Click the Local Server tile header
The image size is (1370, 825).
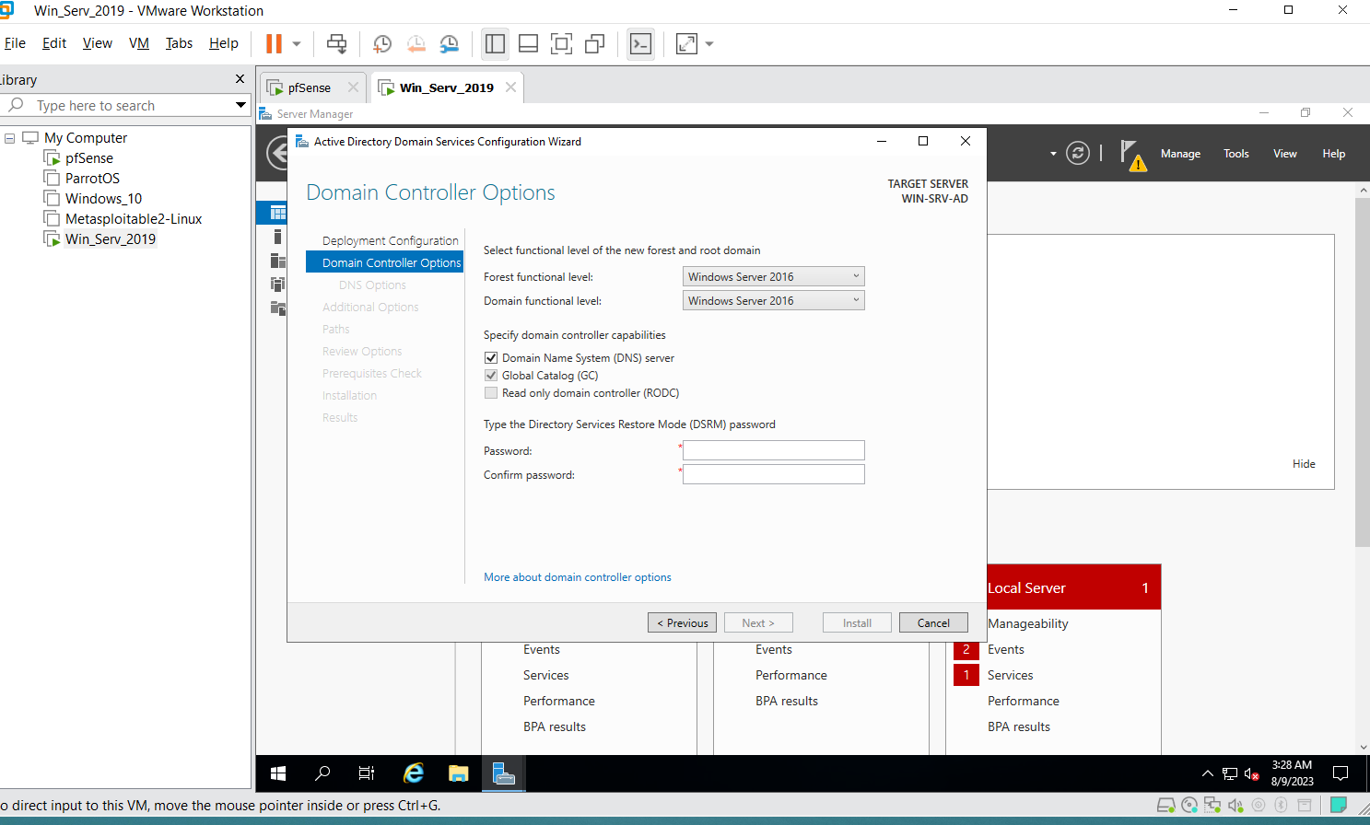(1074, 587)
